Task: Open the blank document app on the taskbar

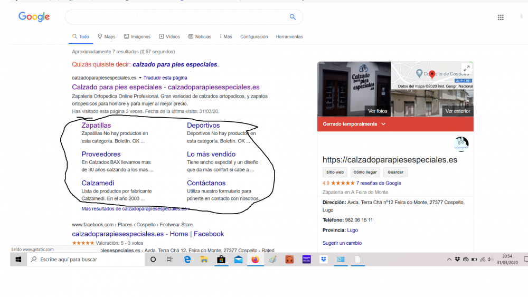Action: 357,260
